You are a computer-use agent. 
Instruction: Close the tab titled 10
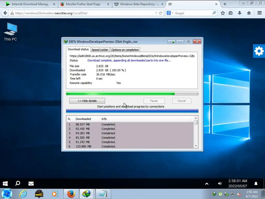click(216, 4)
